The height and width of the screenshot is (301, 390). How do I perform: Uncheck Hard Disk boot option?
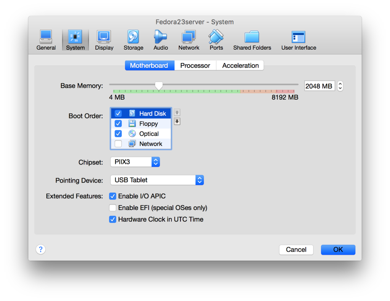coord(118,113)
